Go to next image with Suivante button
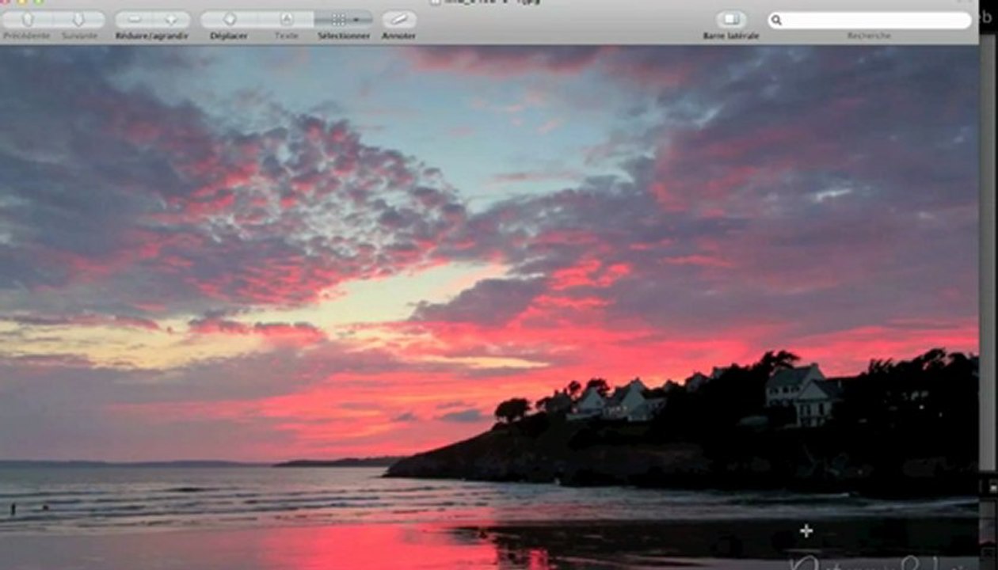Image resolution: width=998 pixels, height=570 pixels. 79,19
